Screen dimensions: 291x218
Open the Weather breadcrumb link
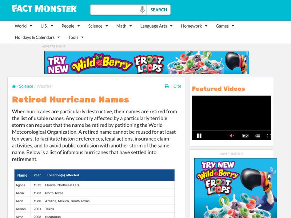point(45,86)
